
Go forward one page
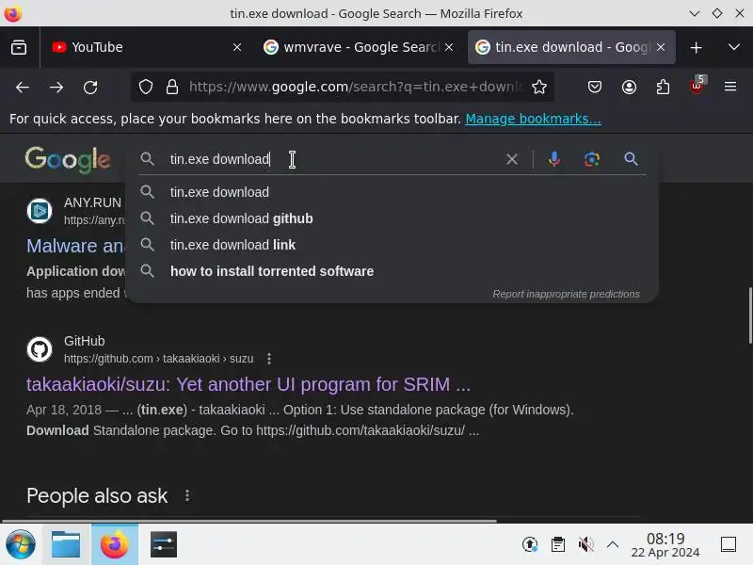pos(56,87)
